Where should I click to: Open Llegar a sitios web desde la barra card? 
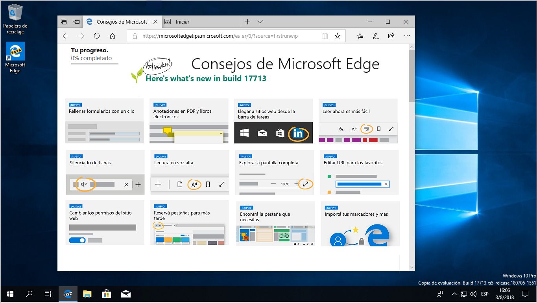pos(273,121)
